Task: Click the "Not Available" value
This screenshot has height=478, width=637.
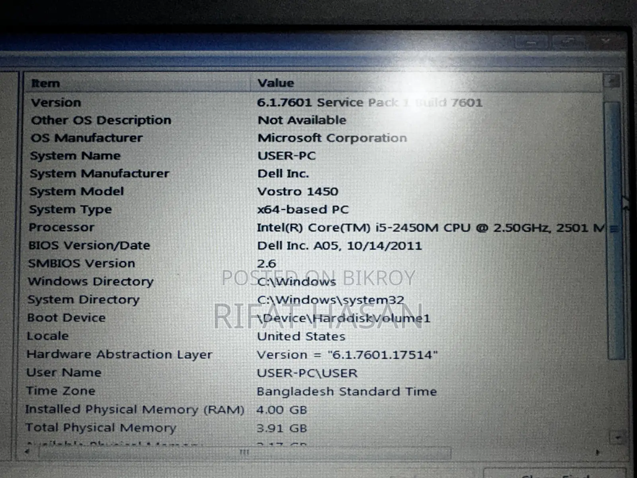Action: (302, 120)
